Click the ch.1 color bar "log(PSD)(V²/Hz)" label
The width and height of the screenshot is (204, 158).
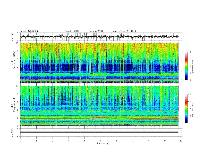pyautogui.click(x=193, y=67)
